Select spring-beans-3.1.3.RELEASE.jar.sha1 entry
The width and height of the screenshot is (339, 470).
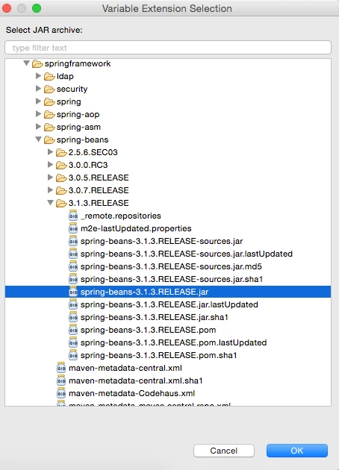click(155, 317)
